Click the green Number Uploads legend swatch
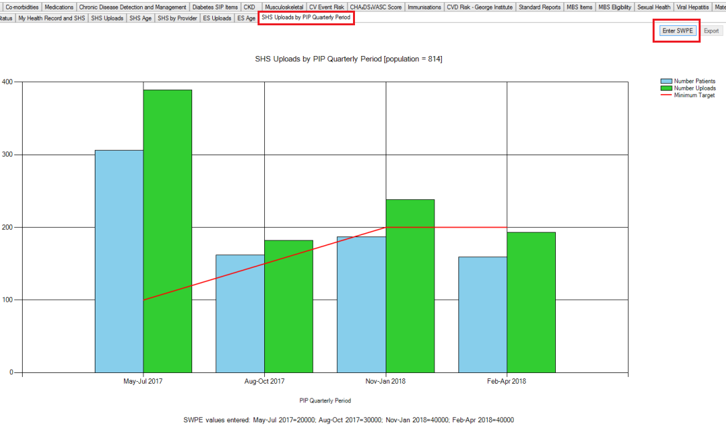 [x=666, y=88]
